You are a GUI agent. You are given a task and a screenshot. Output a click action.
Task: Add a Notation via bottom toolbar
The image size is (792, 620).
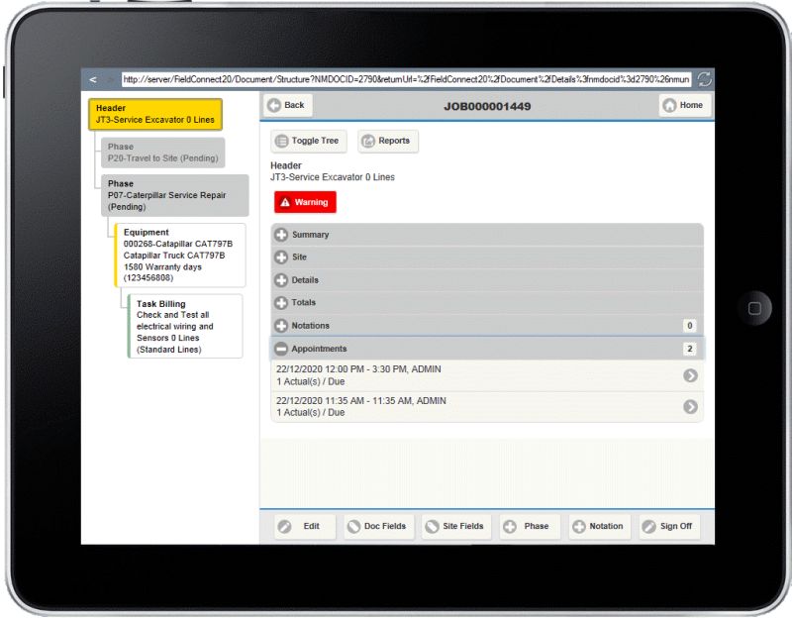pyautogui.click(x=600, y=527)
